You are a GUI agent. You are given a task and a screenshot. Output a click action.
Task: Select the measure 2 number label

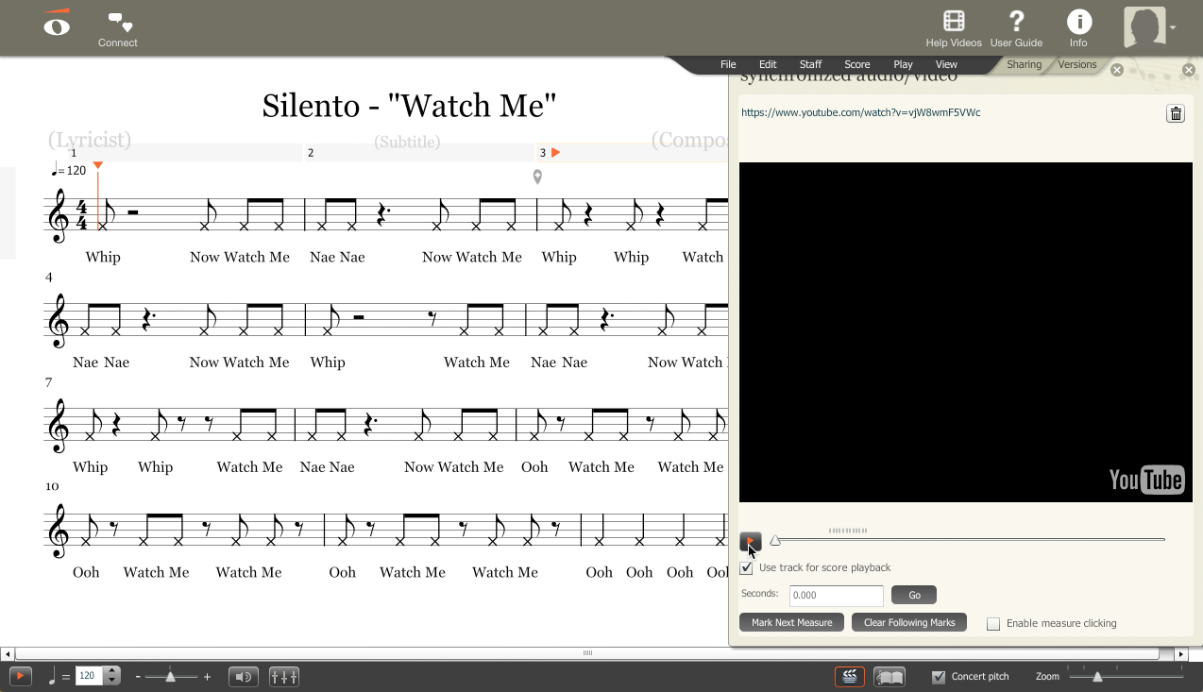[311, 153]
